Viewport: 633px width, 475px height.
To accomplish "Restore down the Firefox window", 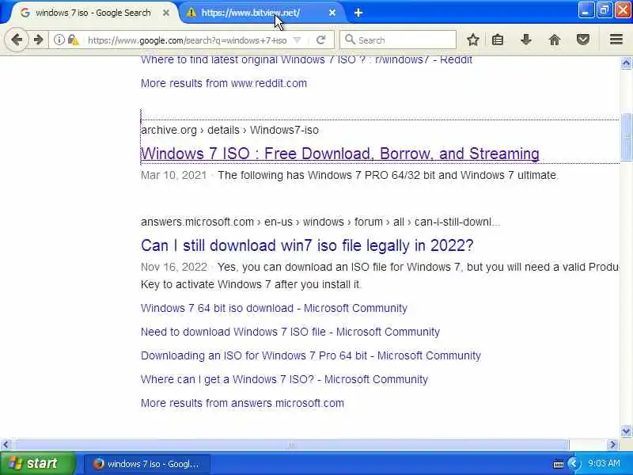I will [x=605, y=10].
